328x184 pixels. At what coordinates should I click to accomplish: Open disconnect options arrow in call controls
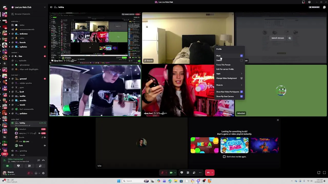[212, 173]
